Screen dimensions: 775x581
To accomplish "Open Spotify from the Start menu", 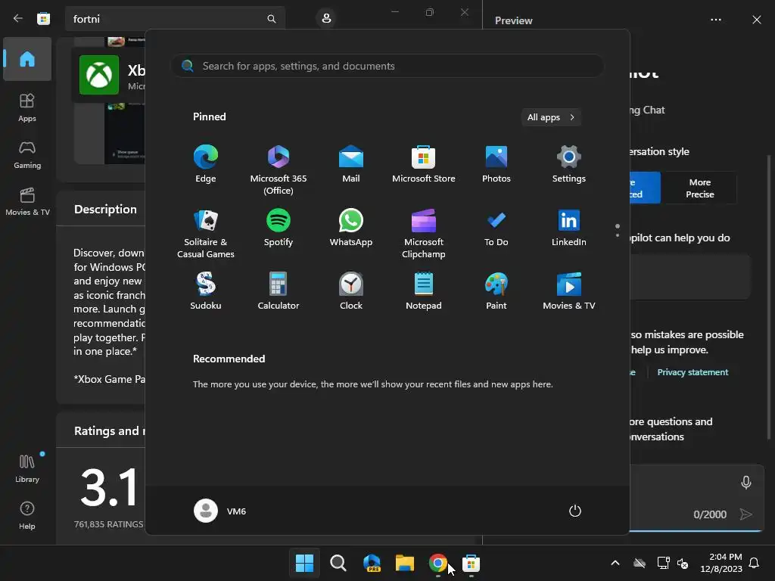I will (279, 228).
